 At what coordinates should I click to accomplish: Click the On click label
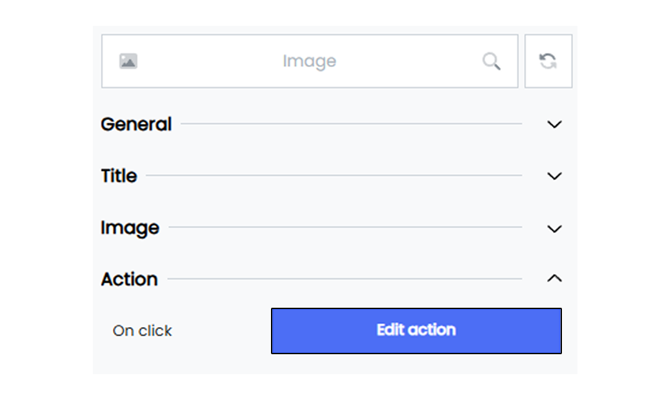tap(142, 331)
